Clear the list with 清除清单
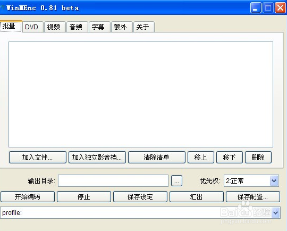287x231 pixels. (x=157, y=158)
